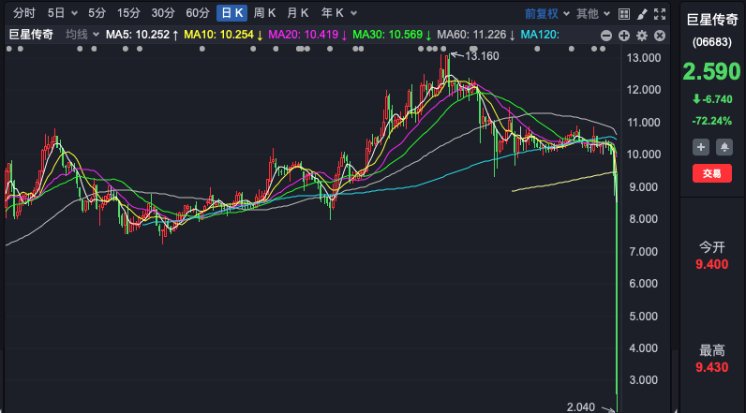Click the 13.160 high price marker
The width and height of the screenshot is (746, 413).
[x=482, y=56]
